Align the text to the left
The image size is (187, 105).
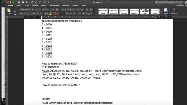(x=63, y=14)
